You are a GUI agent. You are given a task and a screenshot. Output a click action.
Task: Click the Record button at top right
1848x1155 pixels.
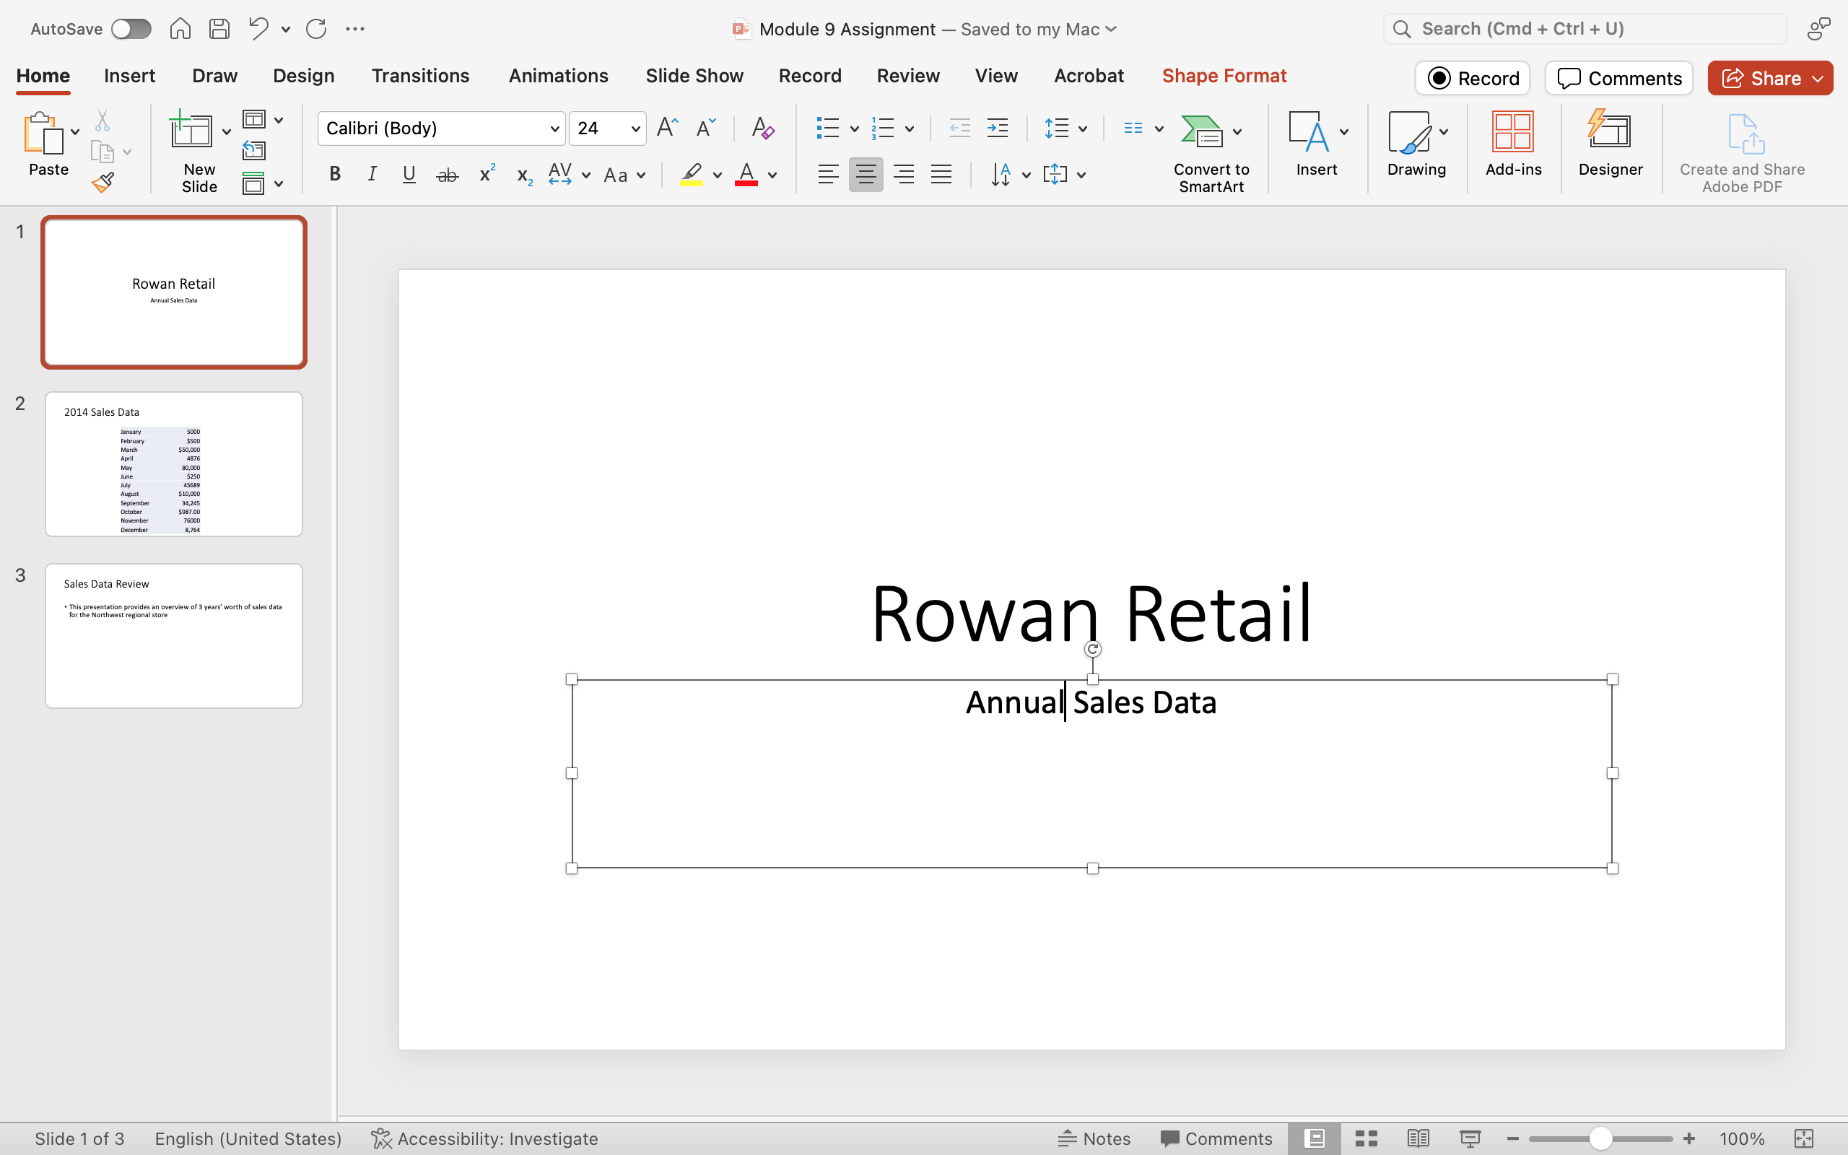[1473, 78]
